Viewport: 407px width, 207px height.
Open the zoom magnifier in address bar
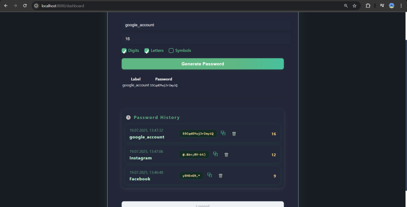coord(346,6)
